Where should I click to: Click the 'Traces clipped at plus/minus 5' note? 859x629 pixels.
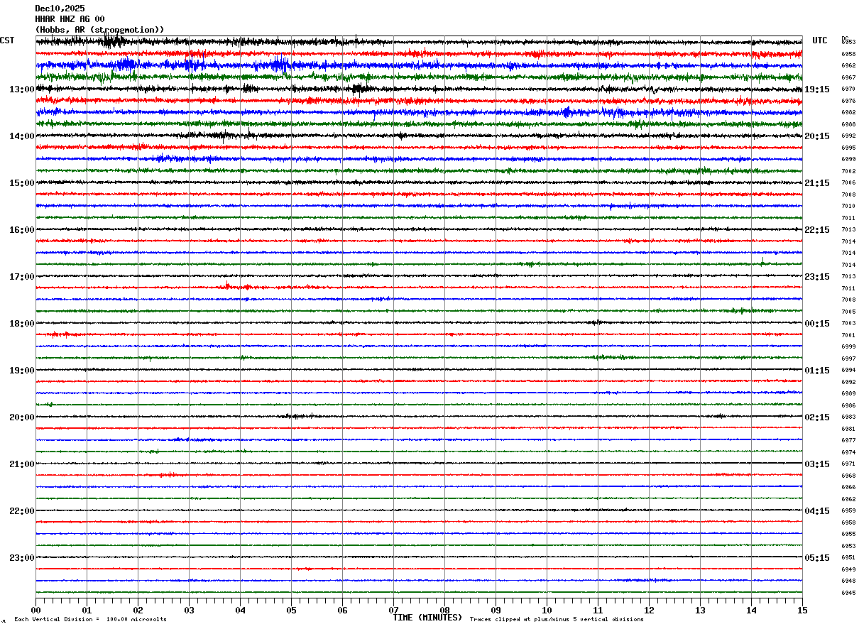557,620
